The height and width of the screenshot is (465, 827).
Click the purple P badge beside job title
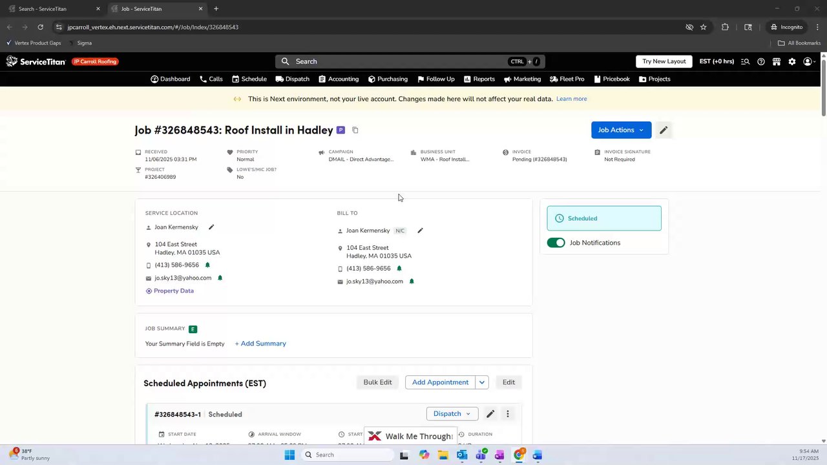[x=340, y=130]
